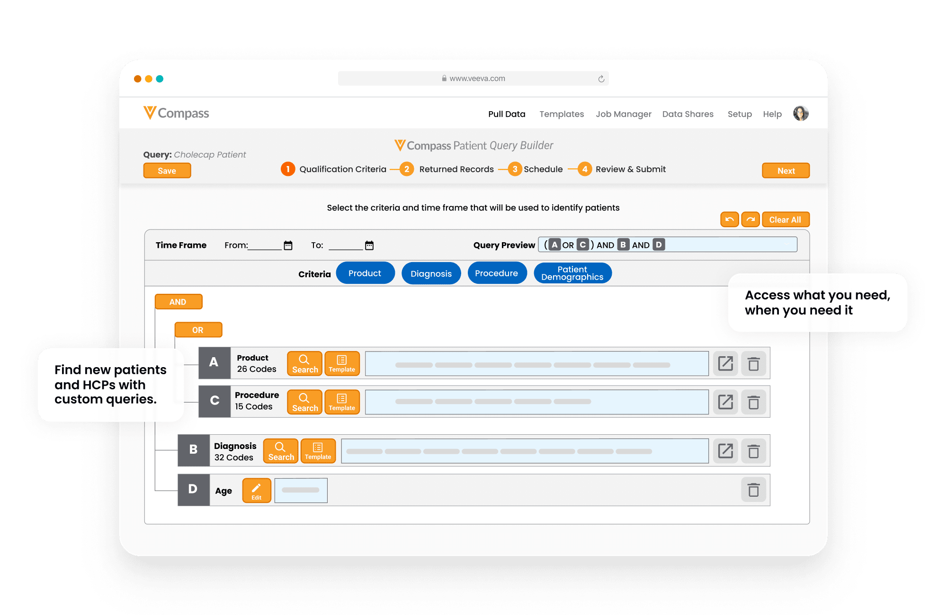Screen dimensions: 947x615
Task: Click the Procedure row C codes field
Action: [x=537, y=402]
